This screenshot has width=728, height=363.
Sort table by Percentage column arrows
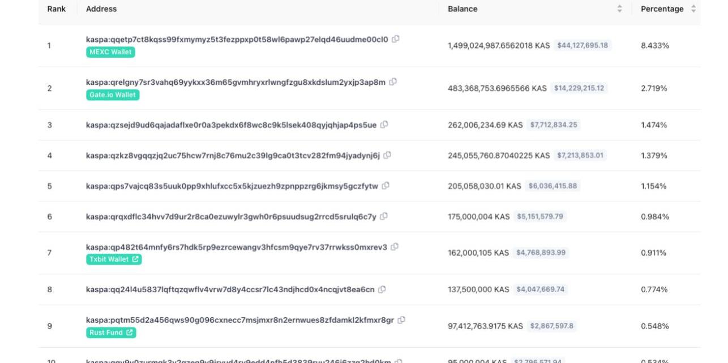click(693, 9)
